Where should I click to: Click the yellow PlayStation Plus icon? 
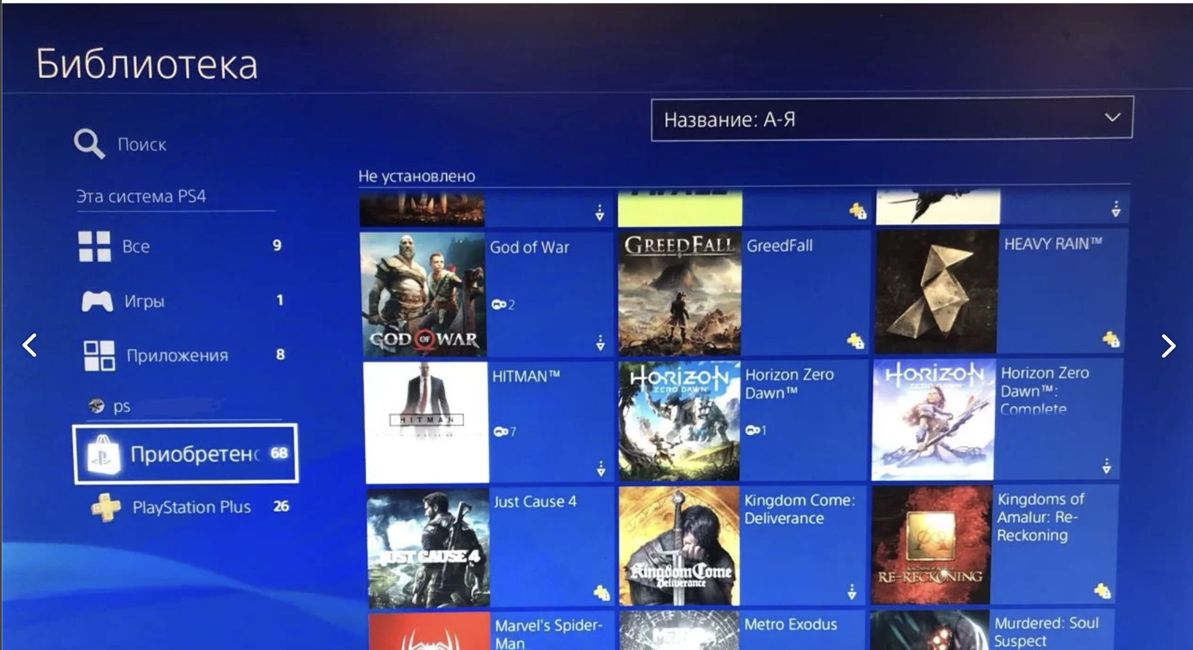[x=106, y=507]
